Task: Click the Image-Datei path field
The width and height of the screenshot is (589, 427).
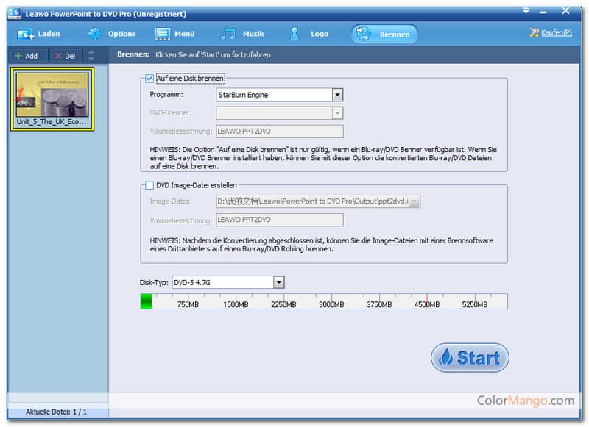Action: 312,201
